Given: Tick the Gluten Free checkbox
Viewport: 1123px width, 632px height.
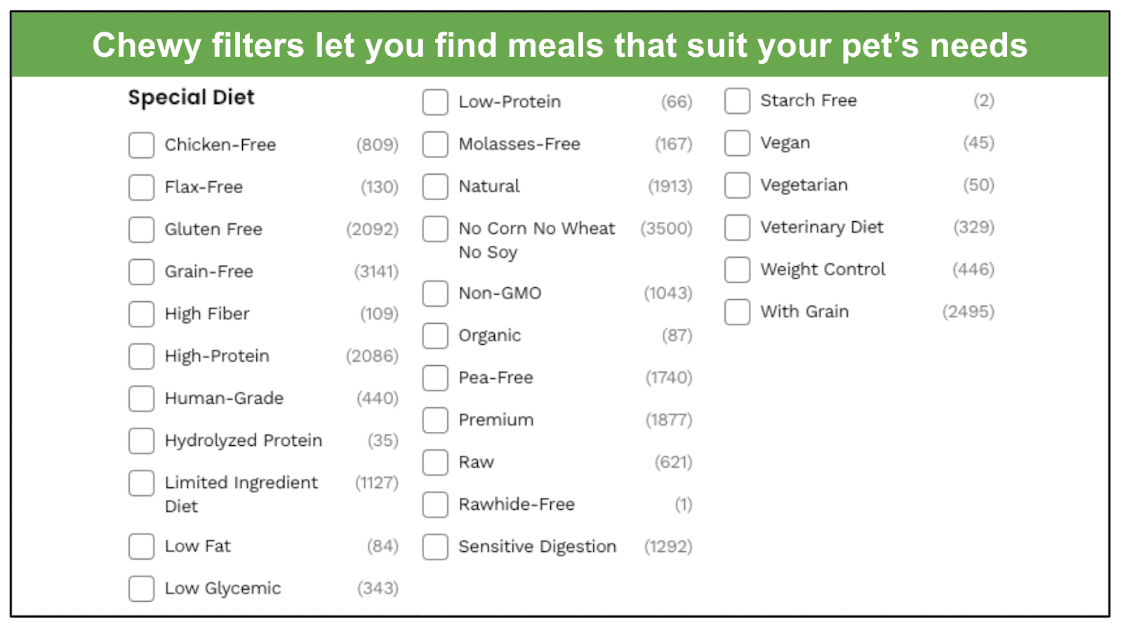Looking at the screenshot, I should click(x=141, y=230).
